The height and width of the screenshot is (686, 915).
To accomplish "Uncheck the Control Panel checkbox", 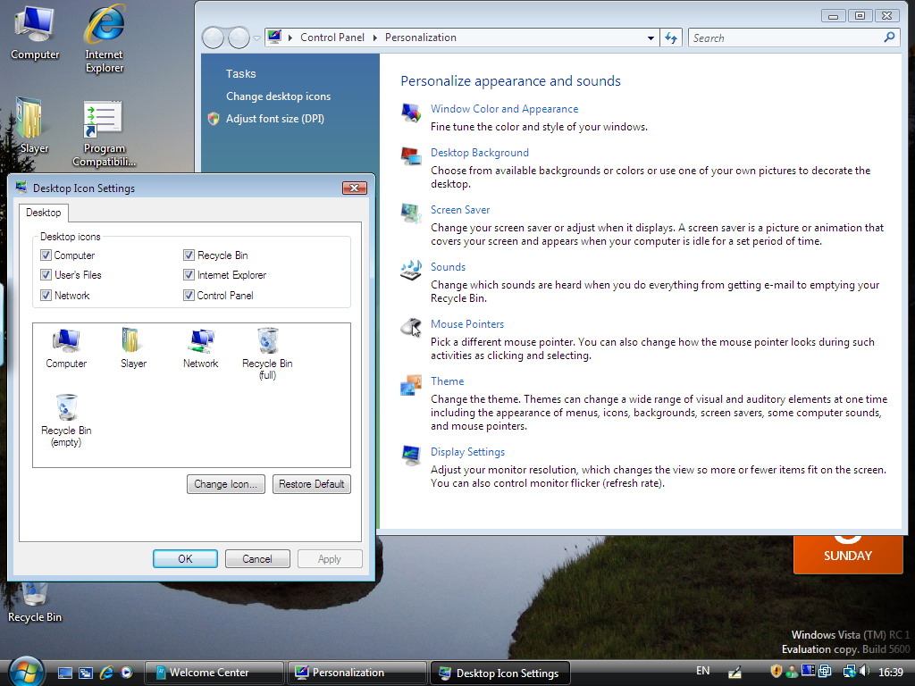I will pyautogui.click(x=189, y=295).
